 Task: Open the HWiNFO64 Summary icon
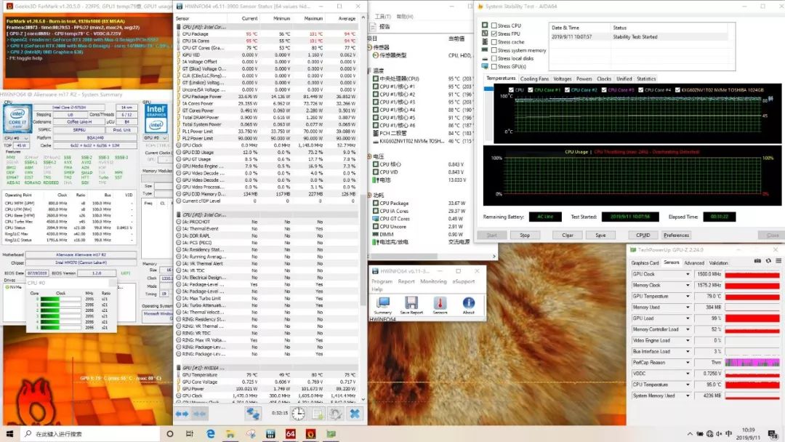click(382, 303)
